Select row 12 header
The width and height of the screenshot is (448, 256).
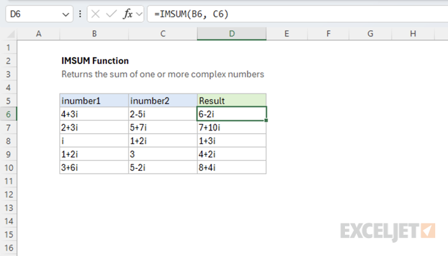(x=8, y=195)
